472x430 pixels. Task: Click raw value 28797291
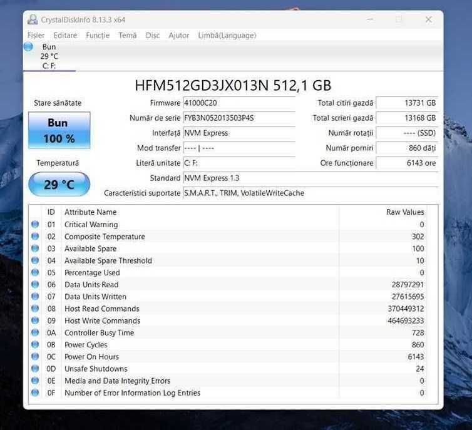(408, 285)
